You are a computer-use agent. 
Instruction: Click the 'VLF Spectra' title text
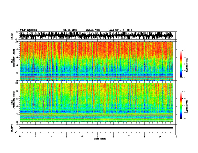(x=28, y=30)
